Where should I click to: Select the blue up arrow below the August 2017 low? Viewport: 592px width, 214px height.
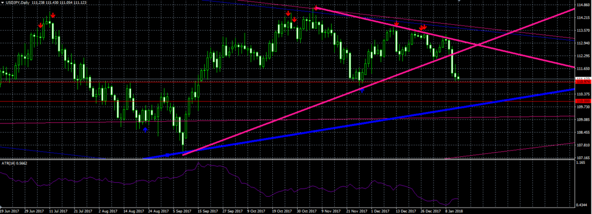(145, 130)
